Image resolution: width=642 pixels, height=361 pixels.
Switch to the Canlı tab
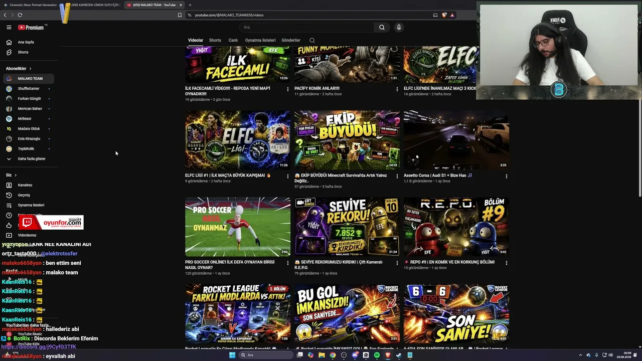point(233,40)
